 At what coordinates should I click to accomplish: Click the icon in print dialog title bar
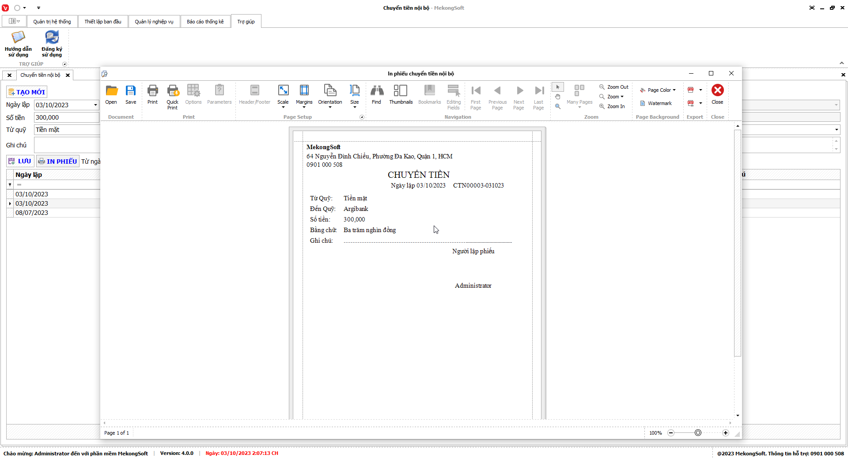pyautogui.click(x=105, y=74)
